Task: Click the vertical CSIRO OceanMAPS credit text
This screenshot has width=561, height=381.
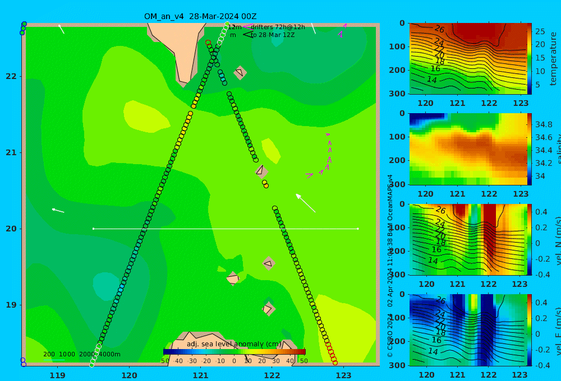Action: [390, 266]
